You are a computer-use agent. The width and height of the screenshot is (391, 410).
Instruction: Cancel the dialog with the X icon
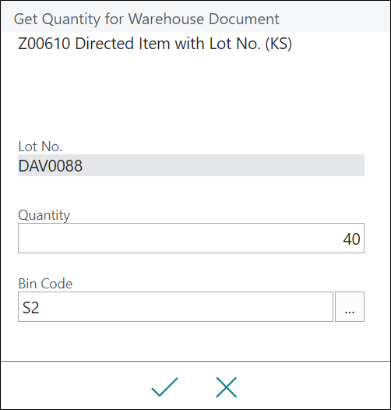click(x=227, y=387)
